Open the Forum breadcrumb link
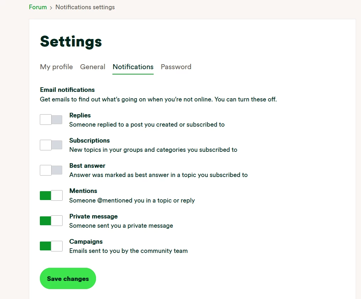Screen dimensions: 361x299 [x=38, y=7]
